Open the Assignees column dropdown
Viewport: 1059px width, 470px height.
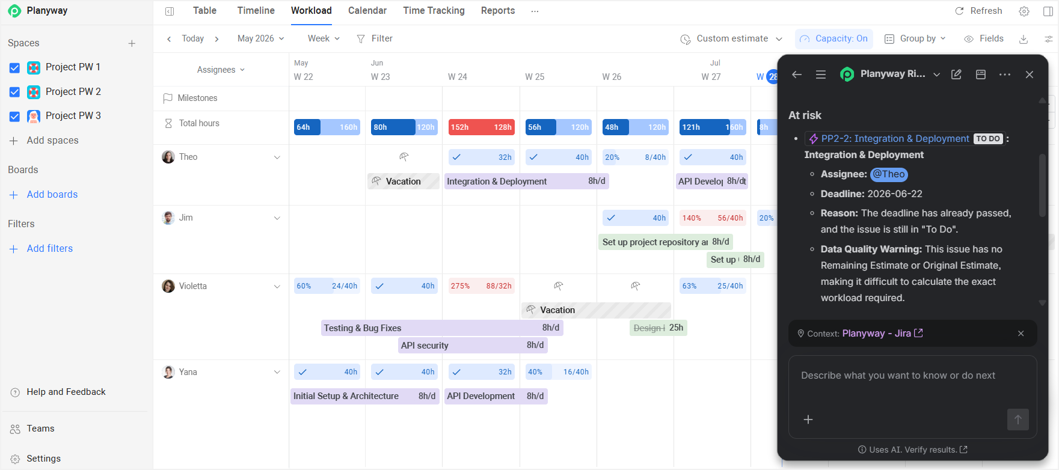[221, 70]
